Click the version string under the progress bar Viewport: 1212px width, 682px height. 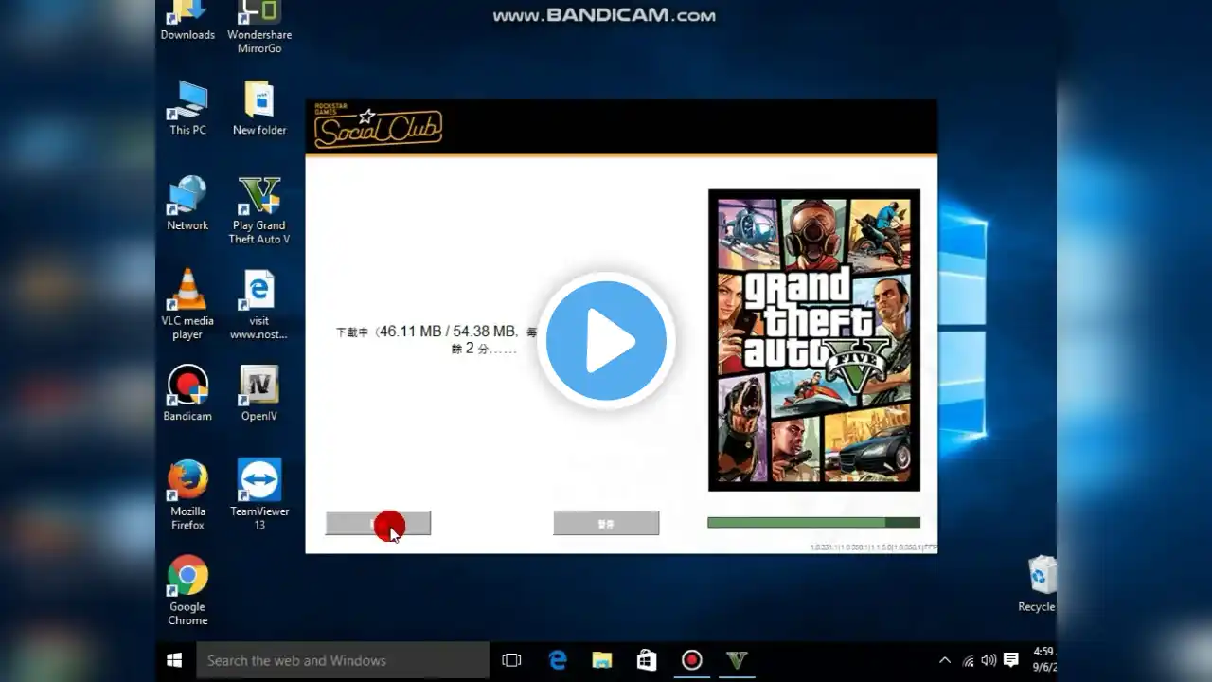(873, 547)
